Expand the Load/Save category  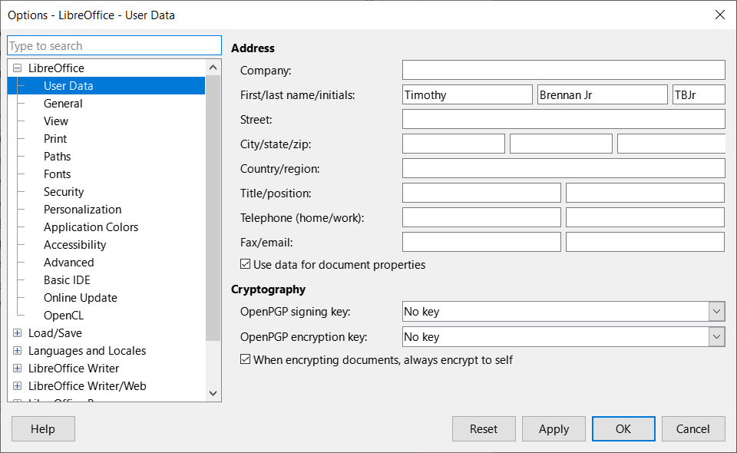[17, 333]
